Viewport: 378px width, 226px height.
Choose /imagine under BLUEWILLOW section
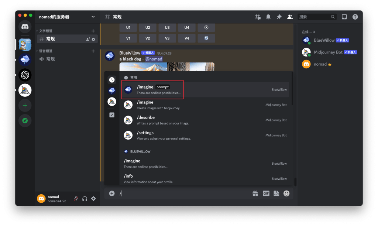[205, 164]
